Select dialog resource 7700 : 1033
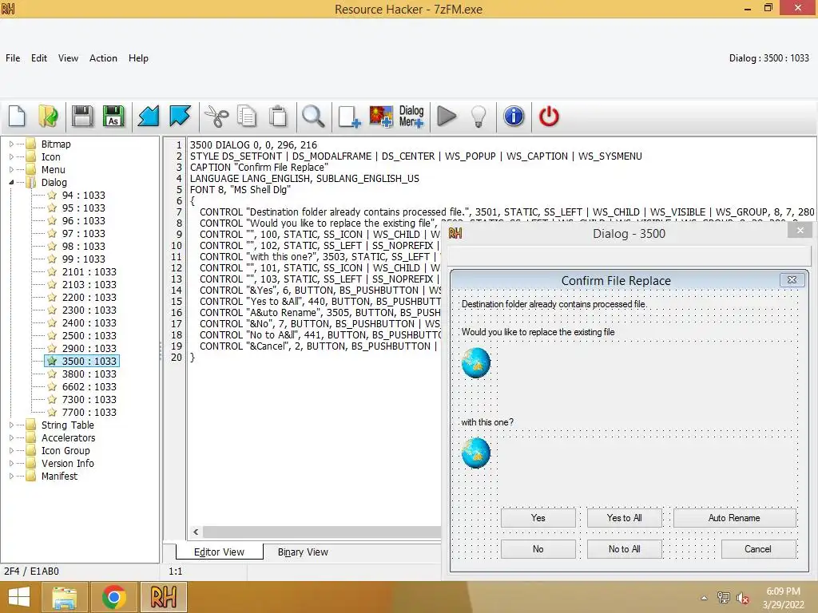Screen dimensions: 818x613 89,413
